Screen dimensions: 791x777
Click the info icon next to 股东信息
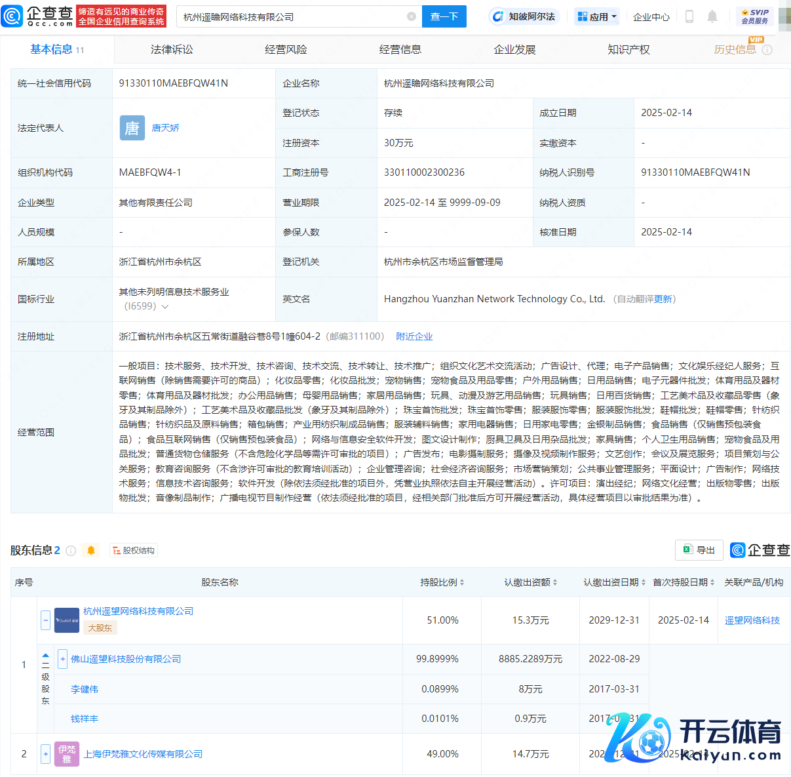(71, 551)
